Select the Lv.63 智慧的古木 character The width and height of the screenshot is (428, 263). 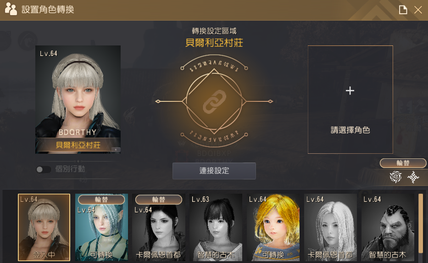point(216,227)
